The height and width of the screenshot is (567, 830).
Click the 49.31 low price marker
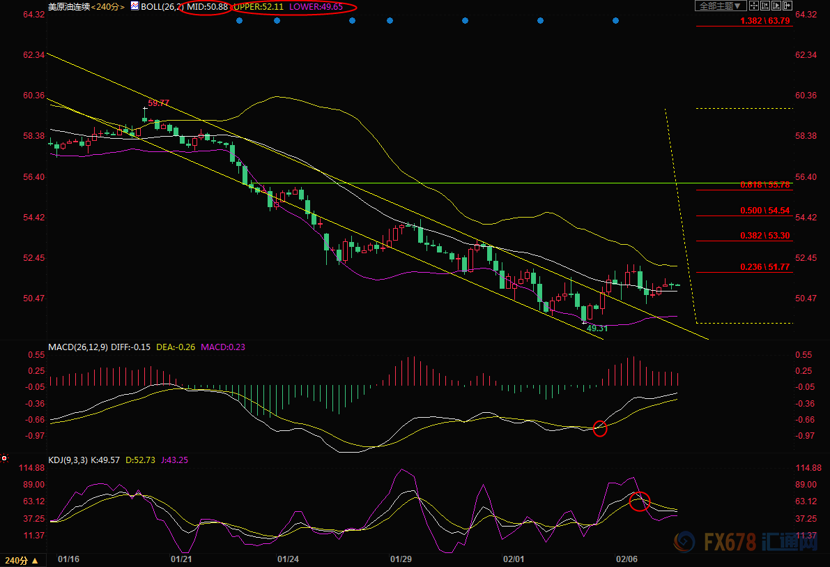click(x=597, y=328)
